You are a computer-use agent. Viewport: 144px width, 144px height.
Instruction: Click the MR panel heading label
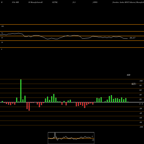pyautogui.click(x=128, y=75)
